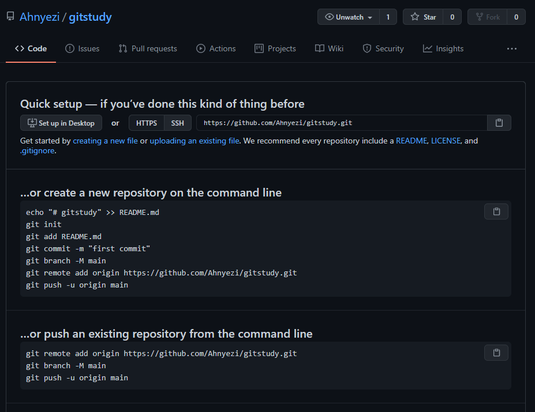535x412 pixels.
Task: View the Insights tab
Action: point(443,49)
